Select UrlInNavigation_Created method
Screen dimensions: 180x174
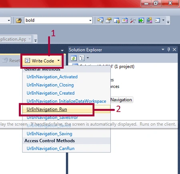point(50,93)
